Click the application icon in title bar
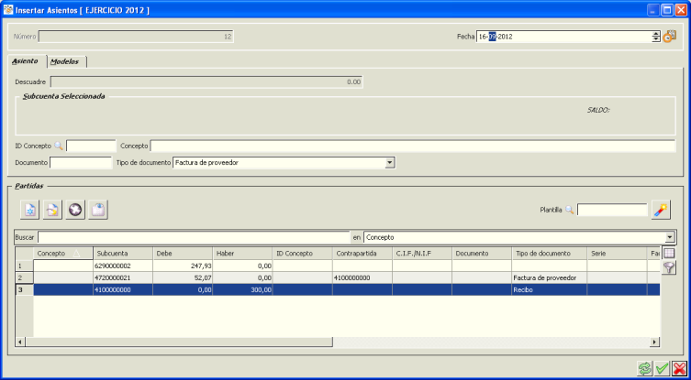The width and height of the screenshot is (691, 380). point(8,10)
